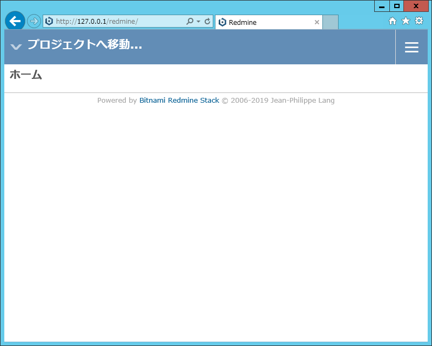
Task: Open Favorites with the star icon
Action: pyautogui.click(x=406, y=21)
